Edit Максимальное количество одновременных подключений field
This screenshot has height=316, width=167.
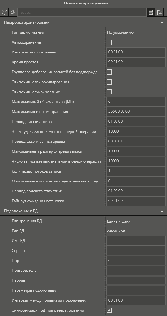click(136, 181)
